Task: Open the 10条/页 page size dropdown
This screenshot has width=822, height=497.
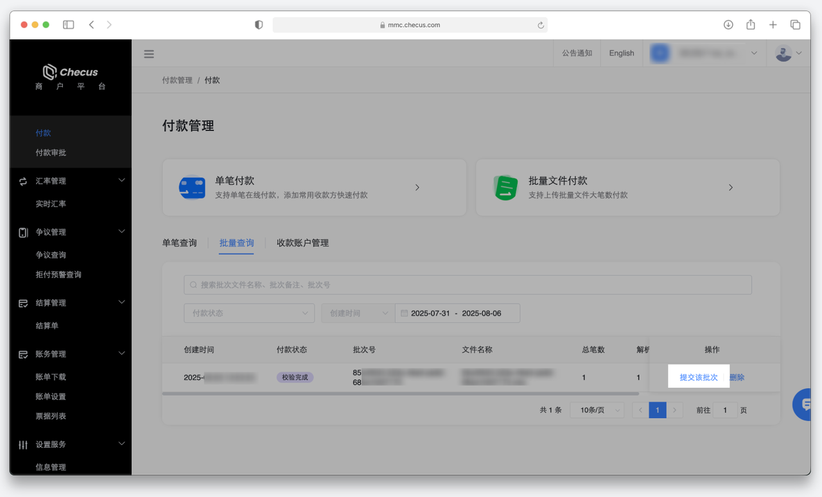Action: tap(597, 410)
